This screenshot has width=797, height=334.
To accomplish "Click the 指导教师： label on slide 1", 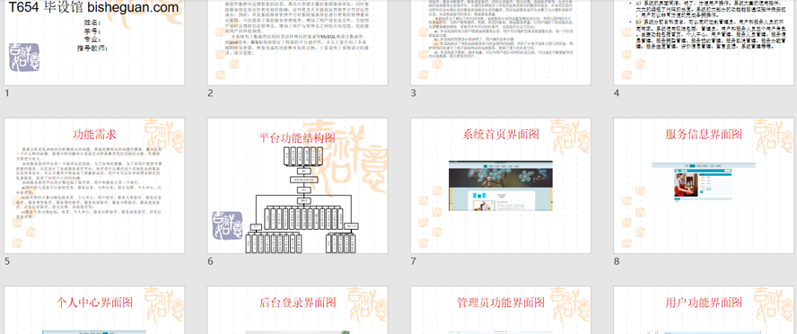I will [92, 48].
